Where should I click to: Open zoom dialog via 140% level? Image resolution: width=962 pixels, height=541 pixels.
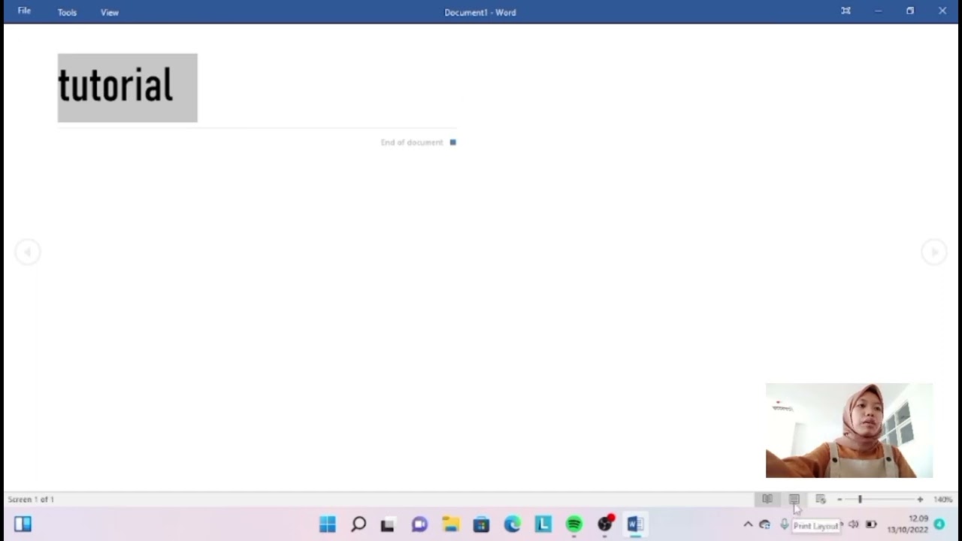click(942, 499)
